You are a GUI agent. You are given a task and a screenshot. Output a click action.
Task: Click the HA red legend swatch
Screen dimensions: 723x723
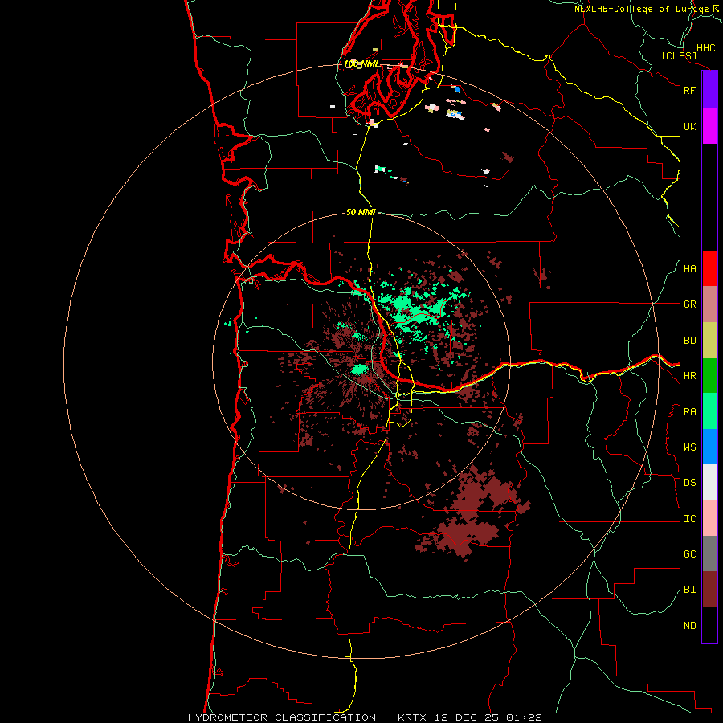coord(709,268)
